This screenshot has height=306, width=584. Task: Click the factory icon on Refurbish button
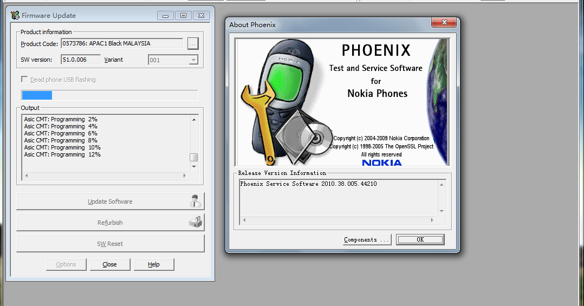196,222
